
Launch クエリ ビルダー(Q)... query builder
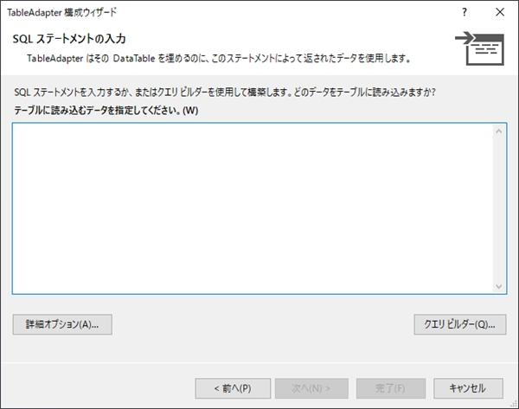460,324
